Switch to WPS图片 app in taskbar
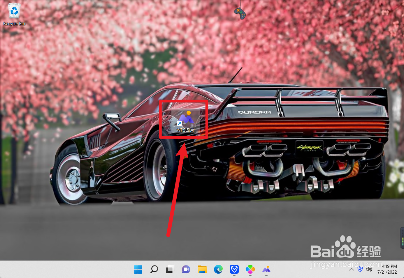The height and width of the screenshot is (278, 404). (266, 269)
